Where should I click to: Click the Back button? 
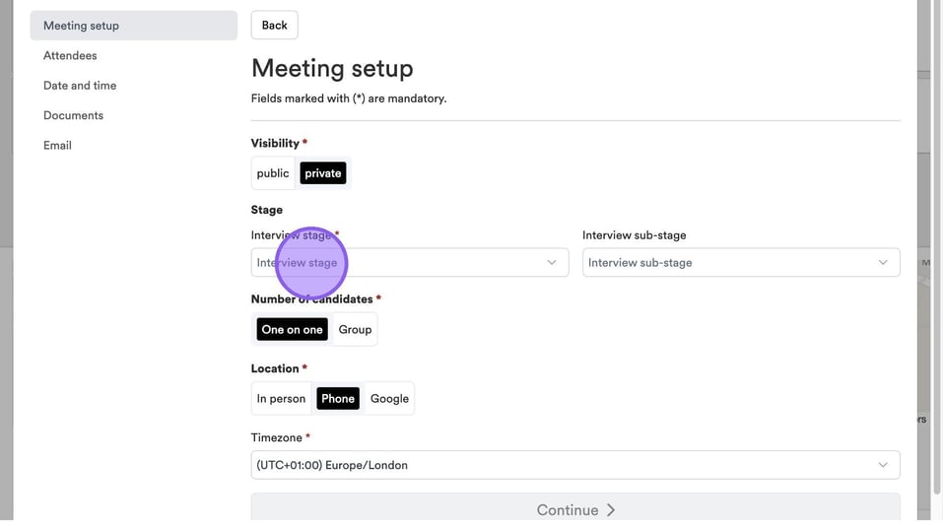tap(274, 26)
